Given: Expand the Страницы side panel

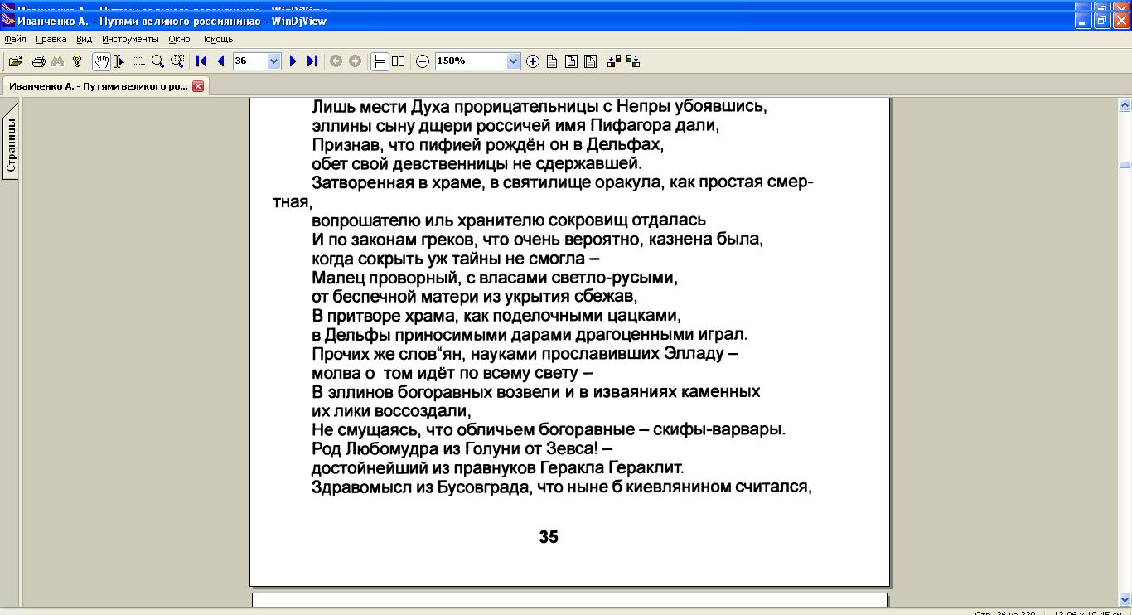Looking at the screenshot, I should (x=11, y=145).
